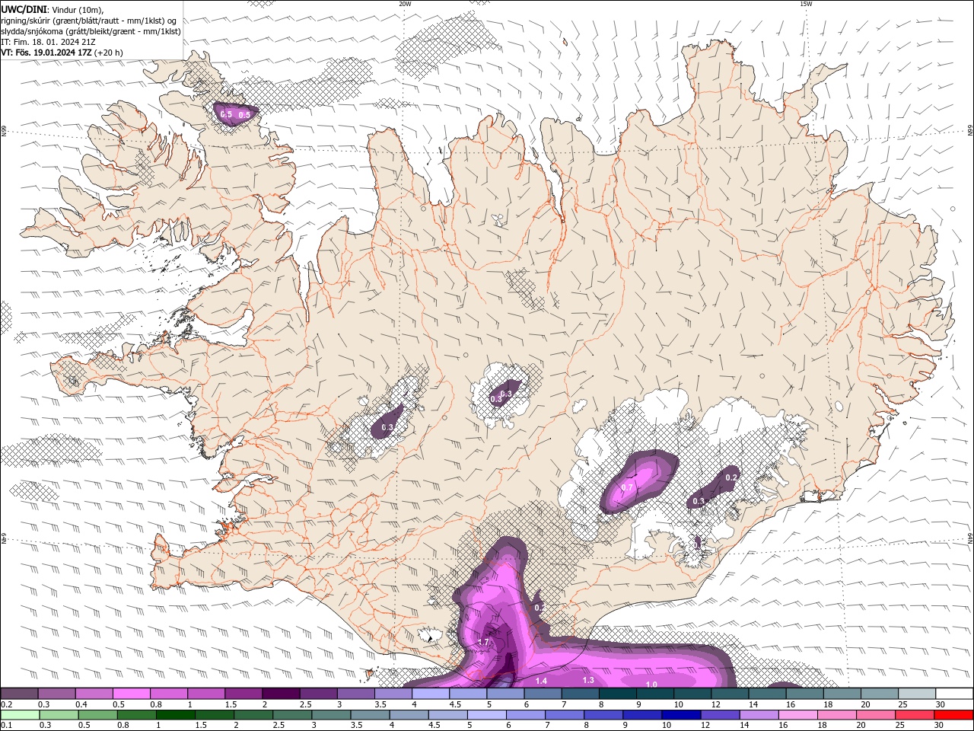Image resolution: width=974 pixels, height=731 pixels.
Task: Click the pale gray 25–30 swatch in upper legend
Action: [918, 694]
